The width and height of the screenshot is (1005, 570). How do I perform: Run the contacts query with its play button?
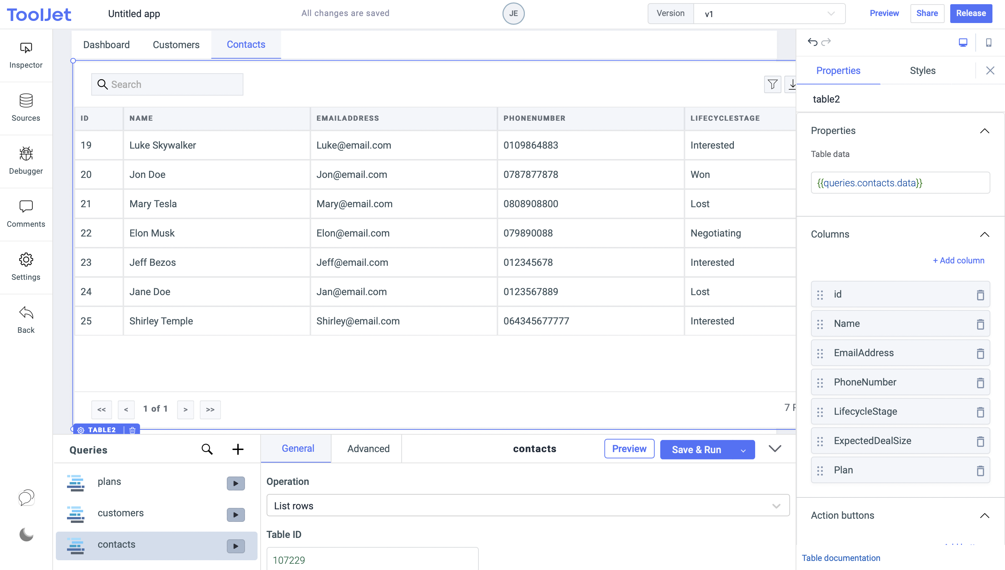(x=235, y=546)
